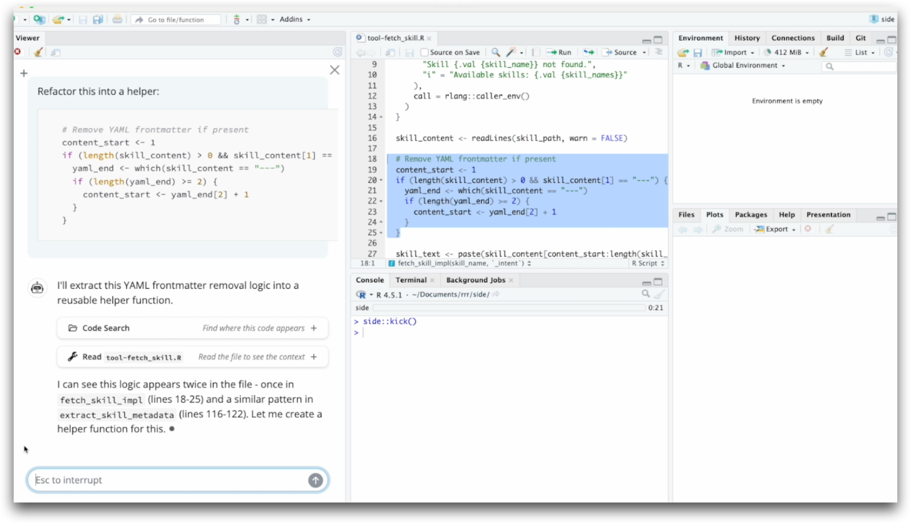The height and width of the screenshot is (523, 911).
Task: Clear environment objects with broom icon
Action: click(x=823, y=52)
